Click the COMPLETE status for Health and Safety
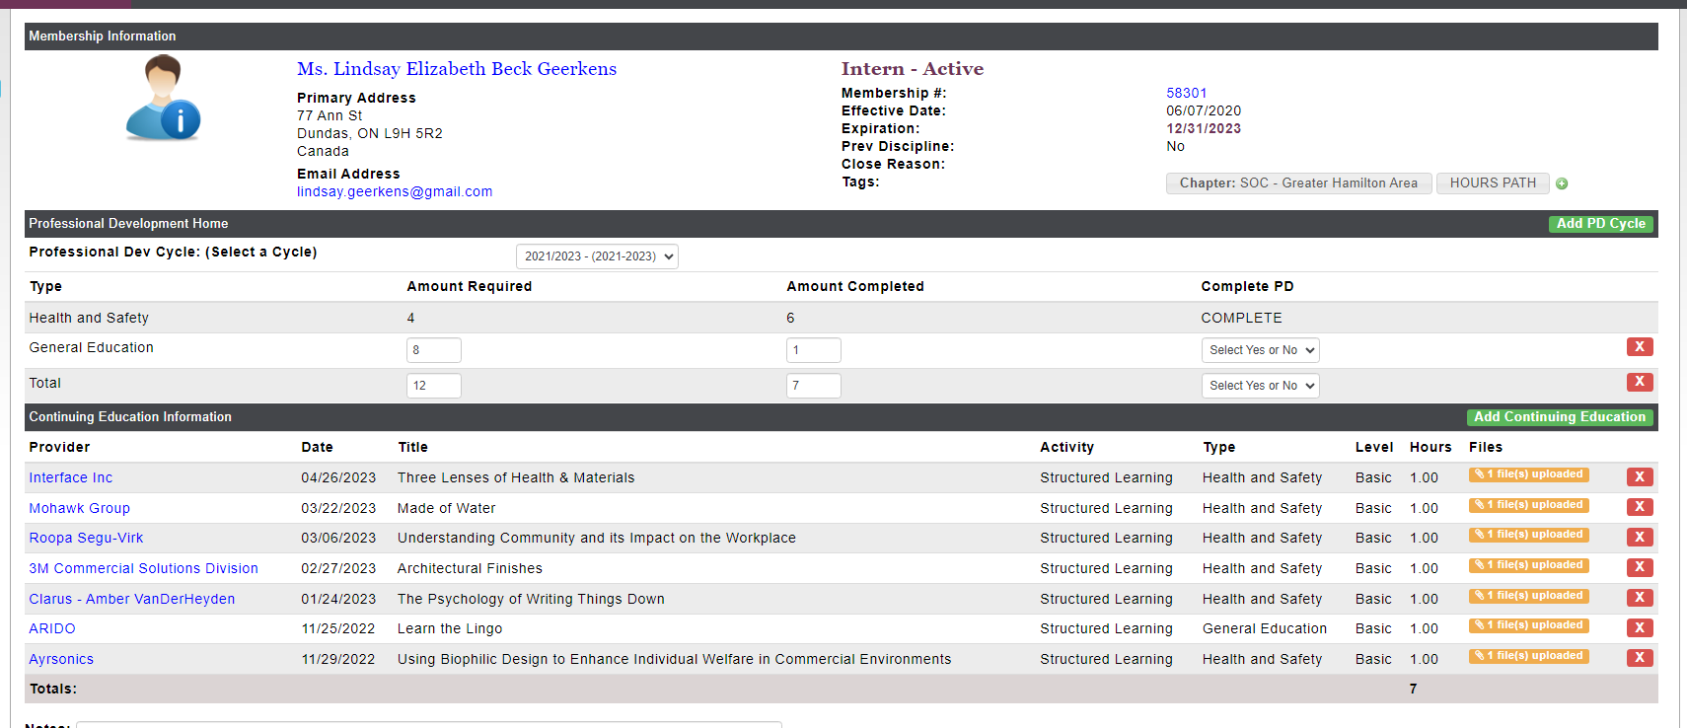1687x728 pixels. click(1241, 318)
